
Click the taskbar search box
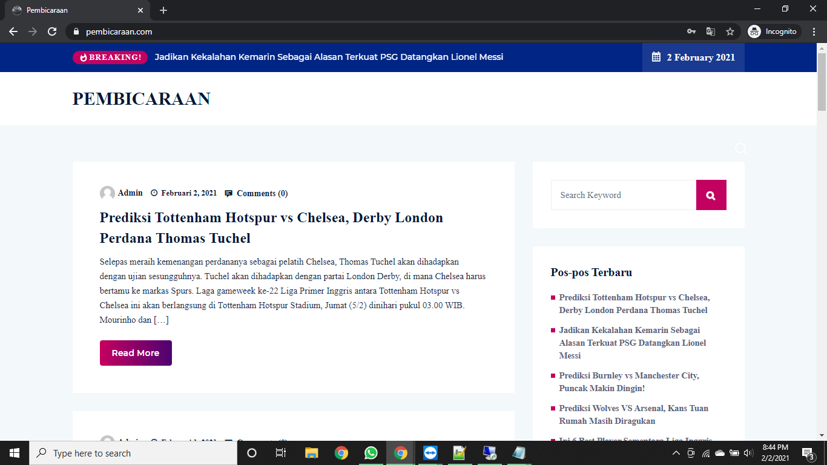pos(133,453)
